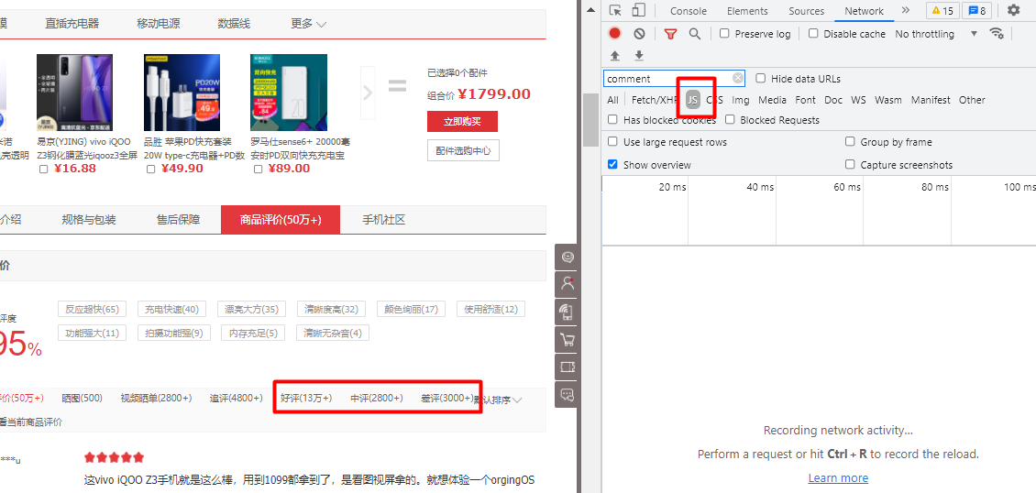Clear the comment filter text

[738, 79]
